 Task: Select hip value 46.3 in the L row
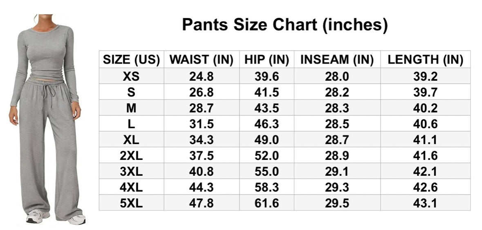(267, 124)
